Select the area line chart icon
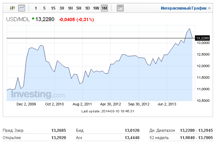The image size is (216, 150). (22, 8)
